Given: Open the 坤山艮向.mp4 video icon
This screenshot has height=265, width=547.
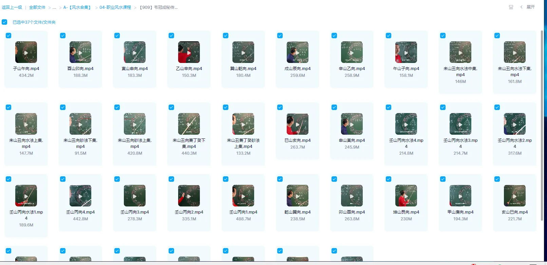Looking at the screenshot, I should (406, 196).
